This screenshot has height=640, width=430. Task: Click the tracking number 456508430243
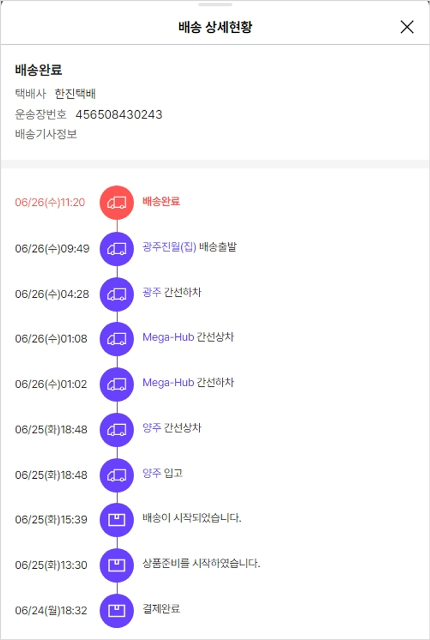[119, 115]
